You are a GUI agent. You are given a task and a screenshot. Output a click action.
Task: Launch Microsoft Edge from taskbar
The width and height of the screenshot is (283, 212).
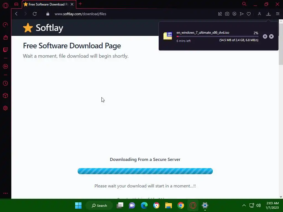tap(144, 205)
